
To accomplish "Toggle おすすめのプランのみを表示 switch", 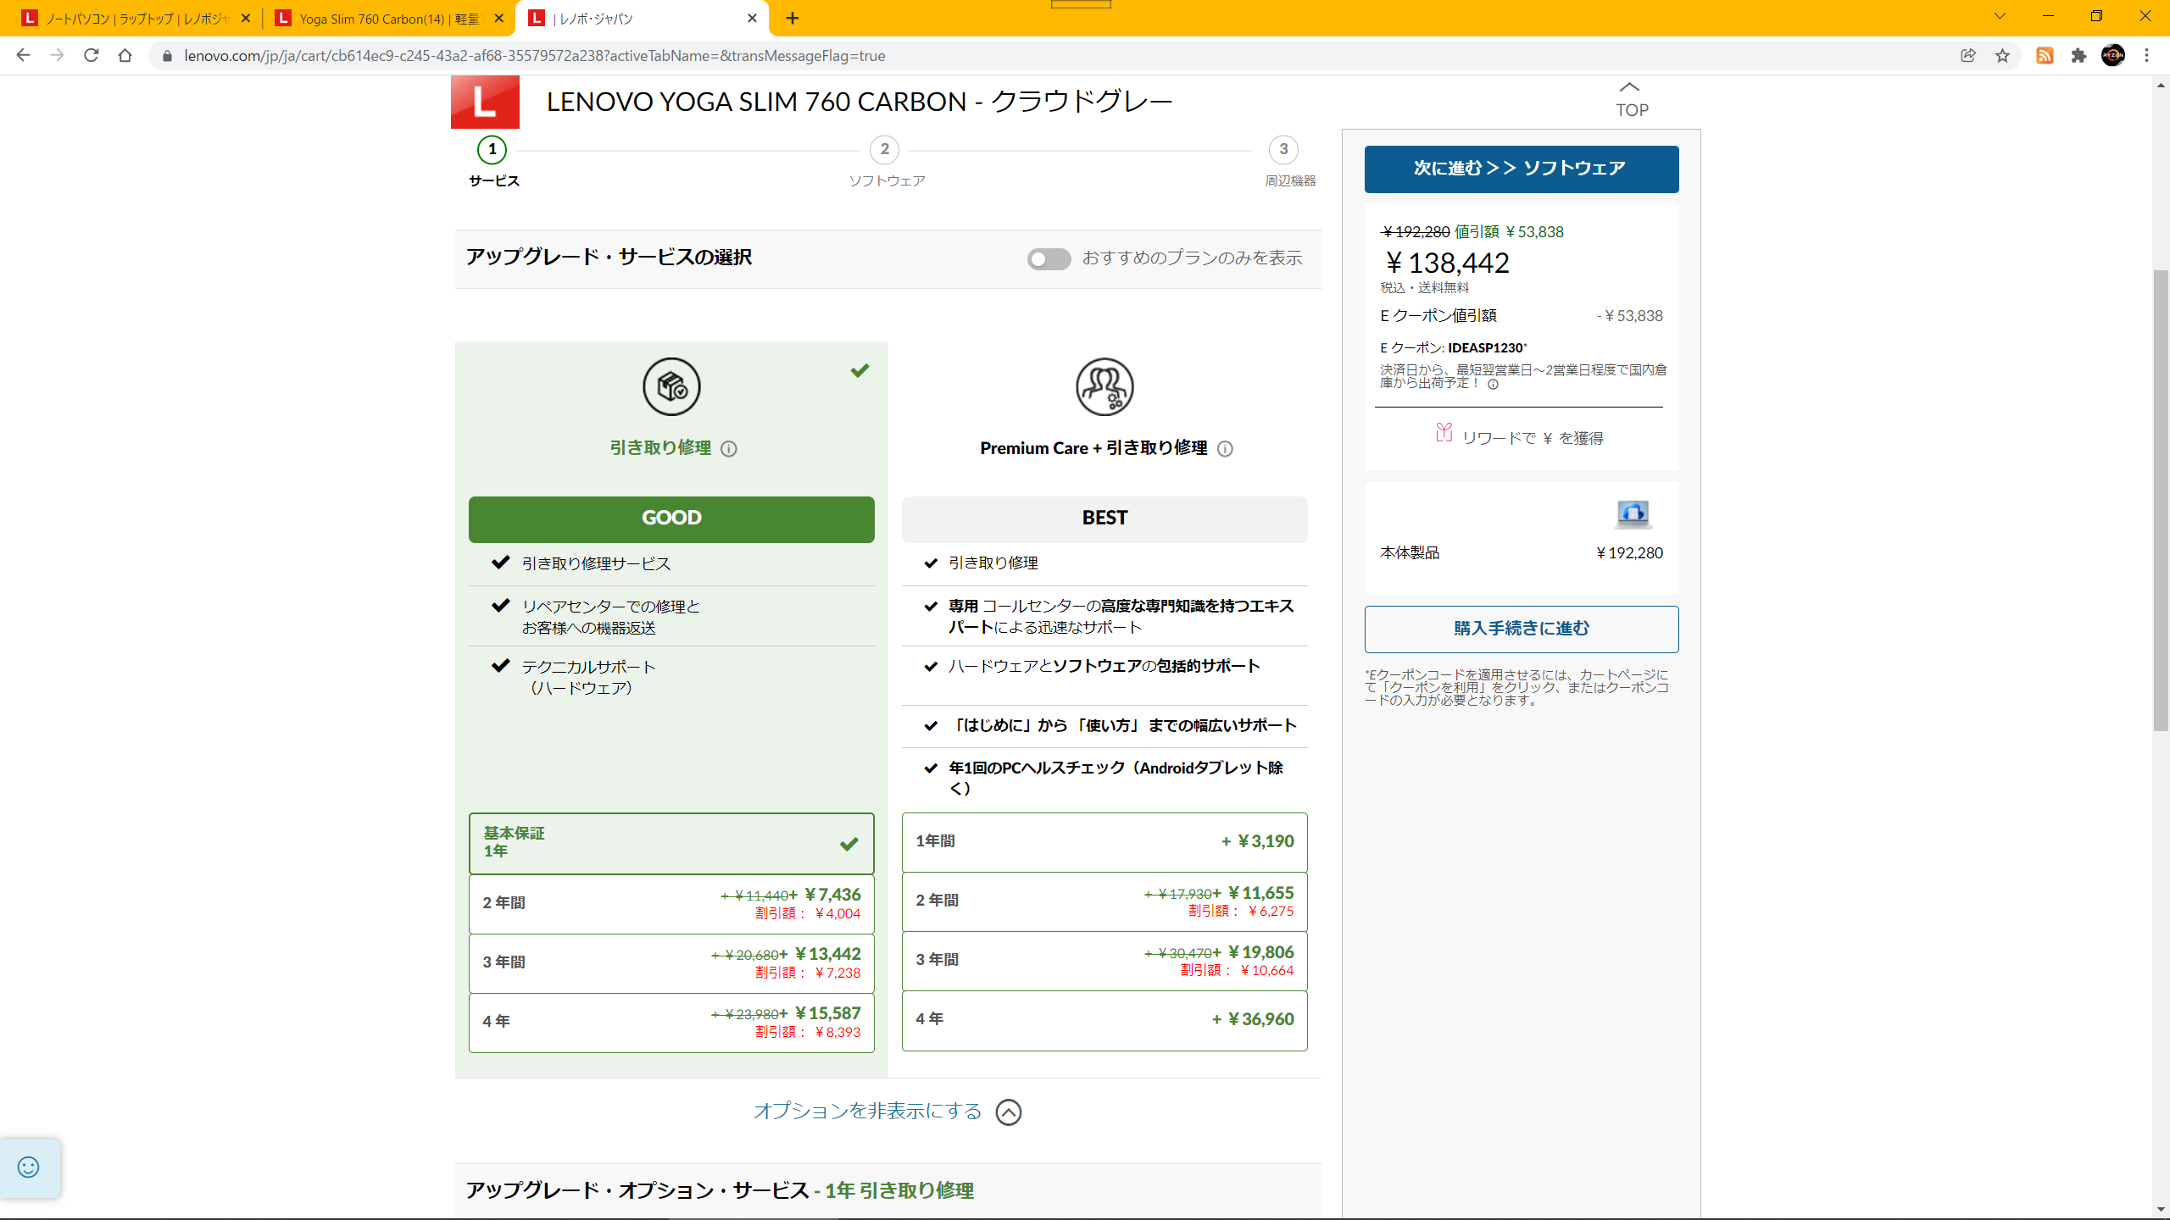I will pyautogui.click(x=1049, y=258).
